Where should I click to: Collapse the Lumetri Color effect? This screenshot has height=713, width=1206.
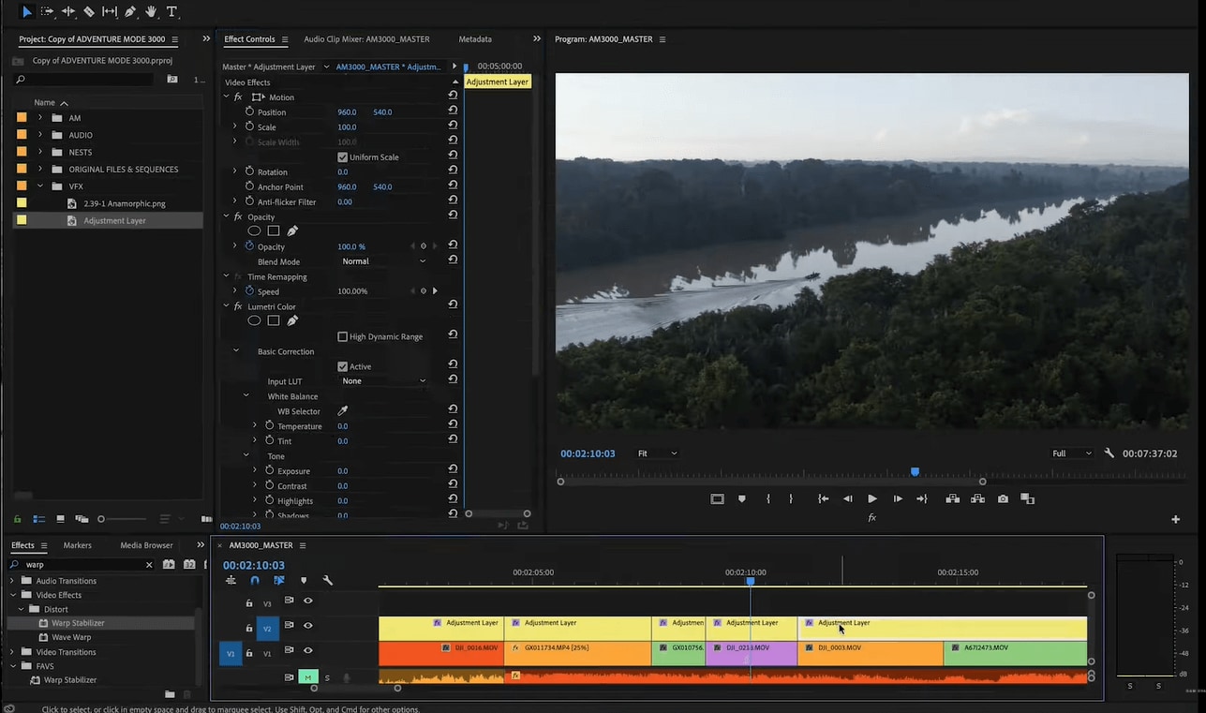click(227, 306)
